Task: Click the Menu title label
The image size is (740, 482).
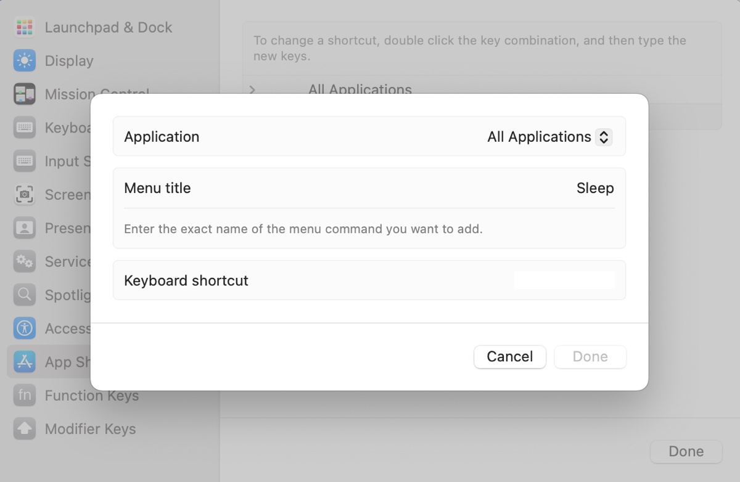Action: (157, 188)
